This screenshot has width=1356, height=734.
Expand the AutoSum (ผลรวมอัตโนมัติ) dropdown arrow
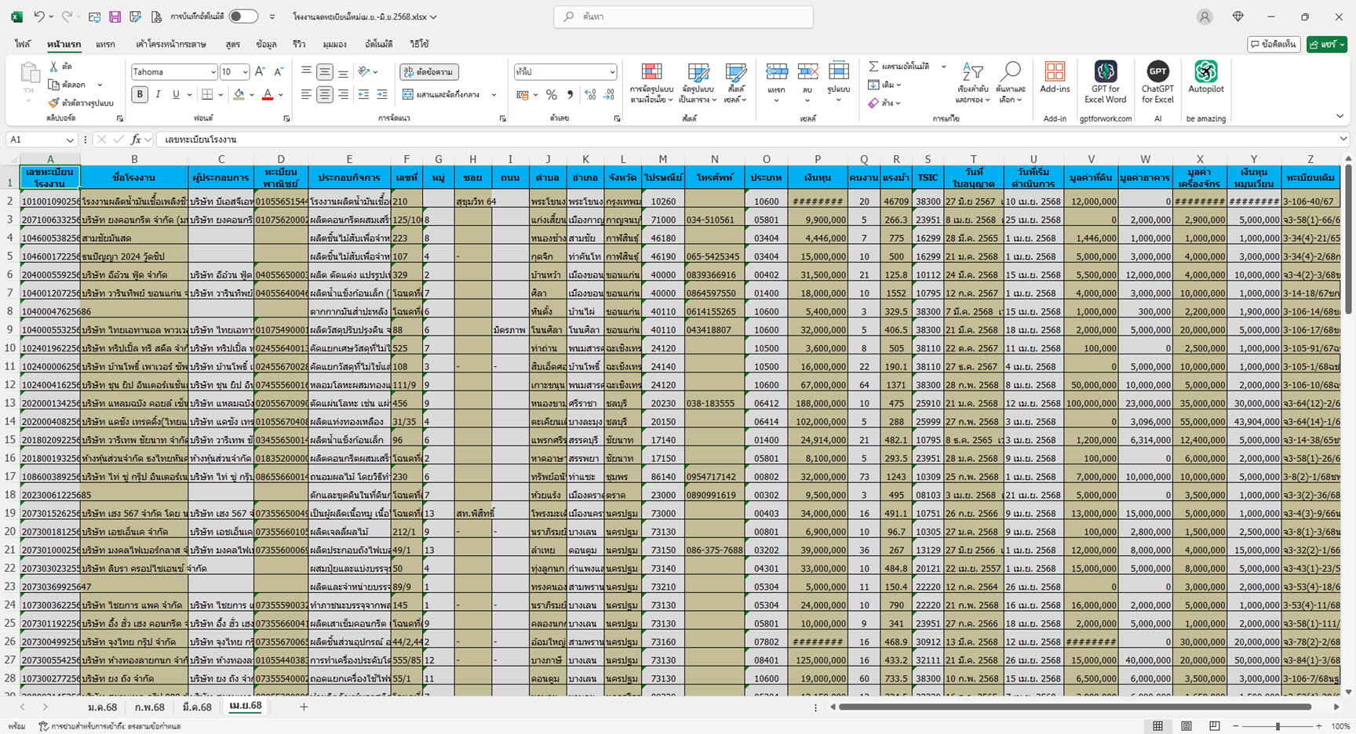tap(943, 67)
